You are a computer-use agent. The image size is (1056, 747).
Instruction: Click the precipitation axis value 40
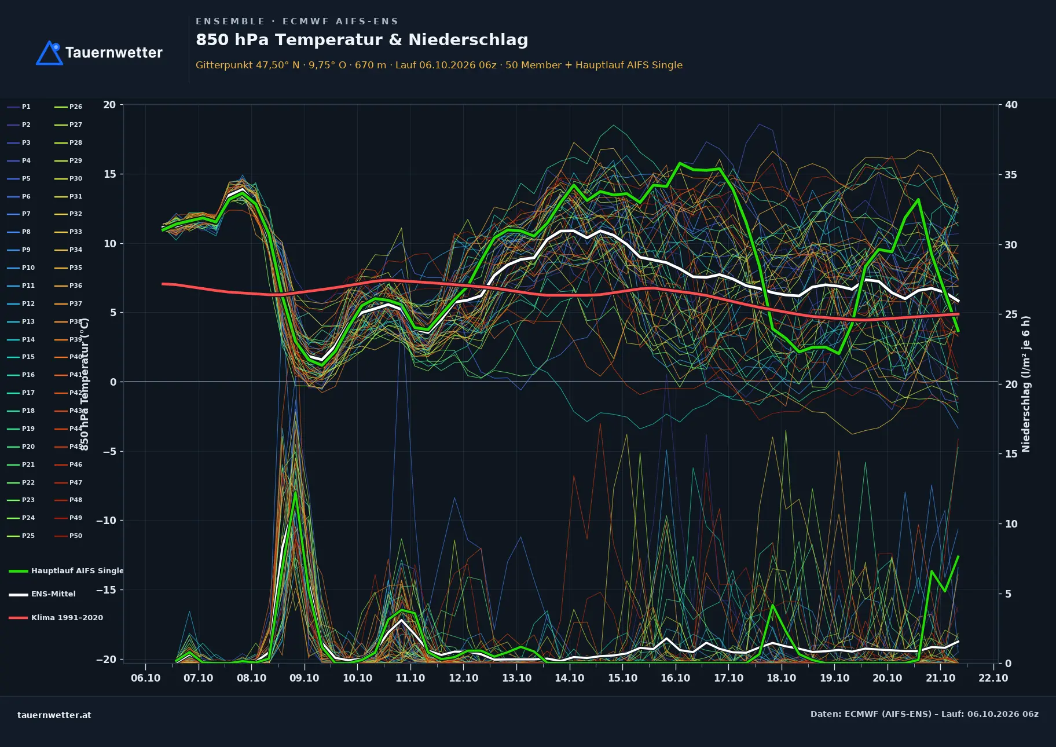pyautogui.click(x=1011, y=105)
